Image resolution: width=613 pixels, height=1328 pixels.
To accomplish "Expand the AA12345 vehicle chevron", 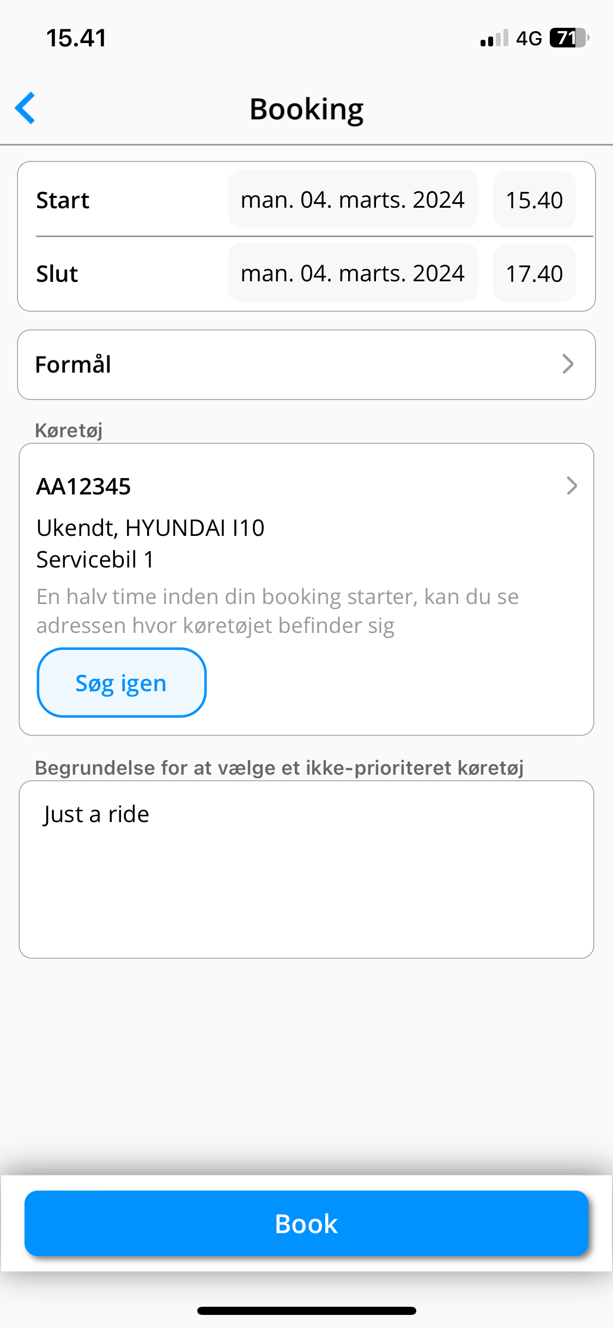I will [572, 486].
